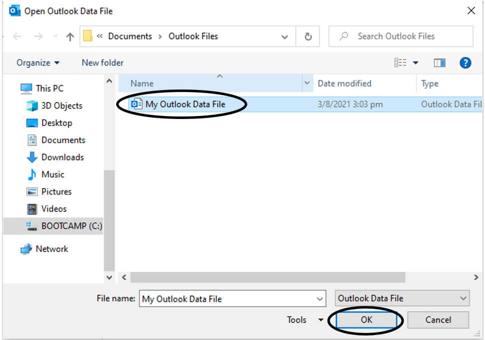Open the Tools menu

[296, 319]
